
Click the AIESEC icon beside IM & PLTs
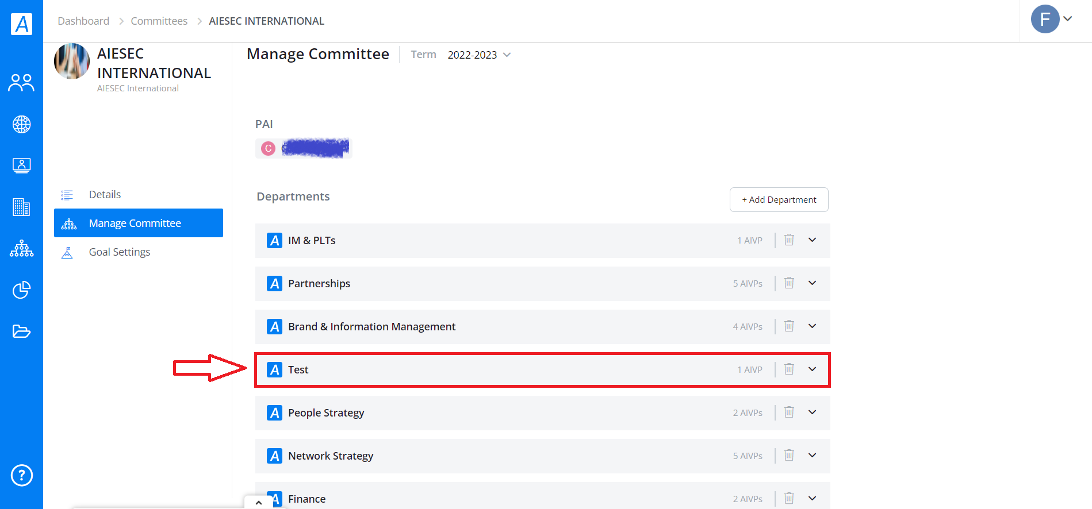275,240
